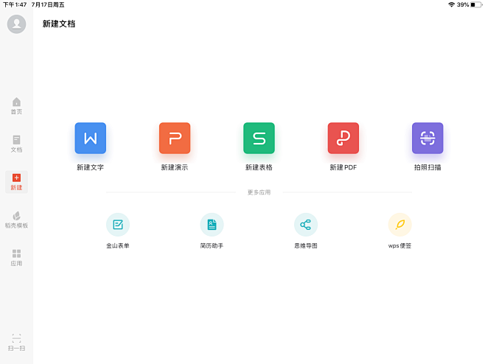Create a new 文字 document with blue W icon
This screenshot has width=485, height=364.
tap(90, 139)
